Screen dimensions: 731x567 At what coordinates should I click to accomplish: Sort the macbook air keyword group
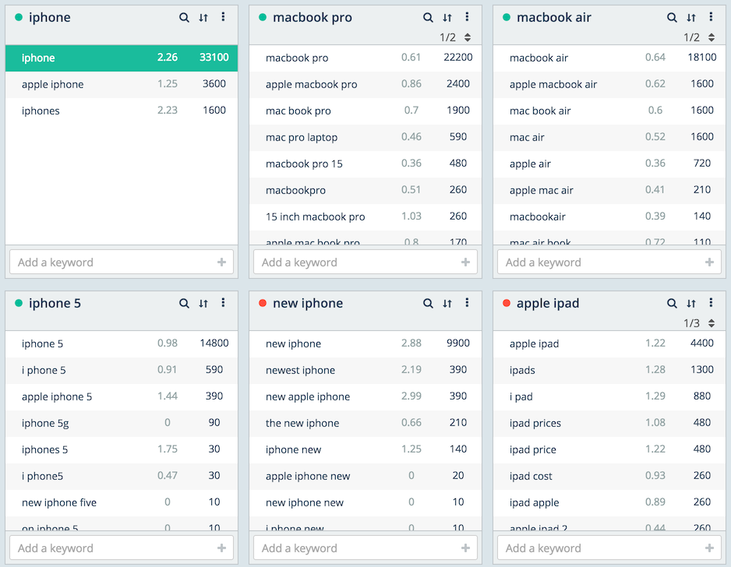(x=691, y=18)
